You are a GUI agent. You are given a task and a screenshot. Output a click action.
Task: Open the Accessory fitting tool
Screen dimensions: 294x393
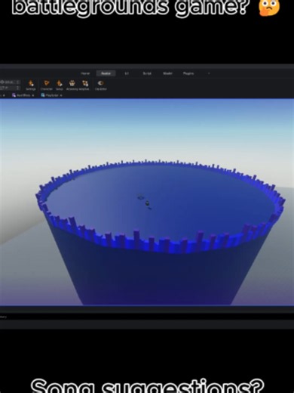[x=72, y=85]
